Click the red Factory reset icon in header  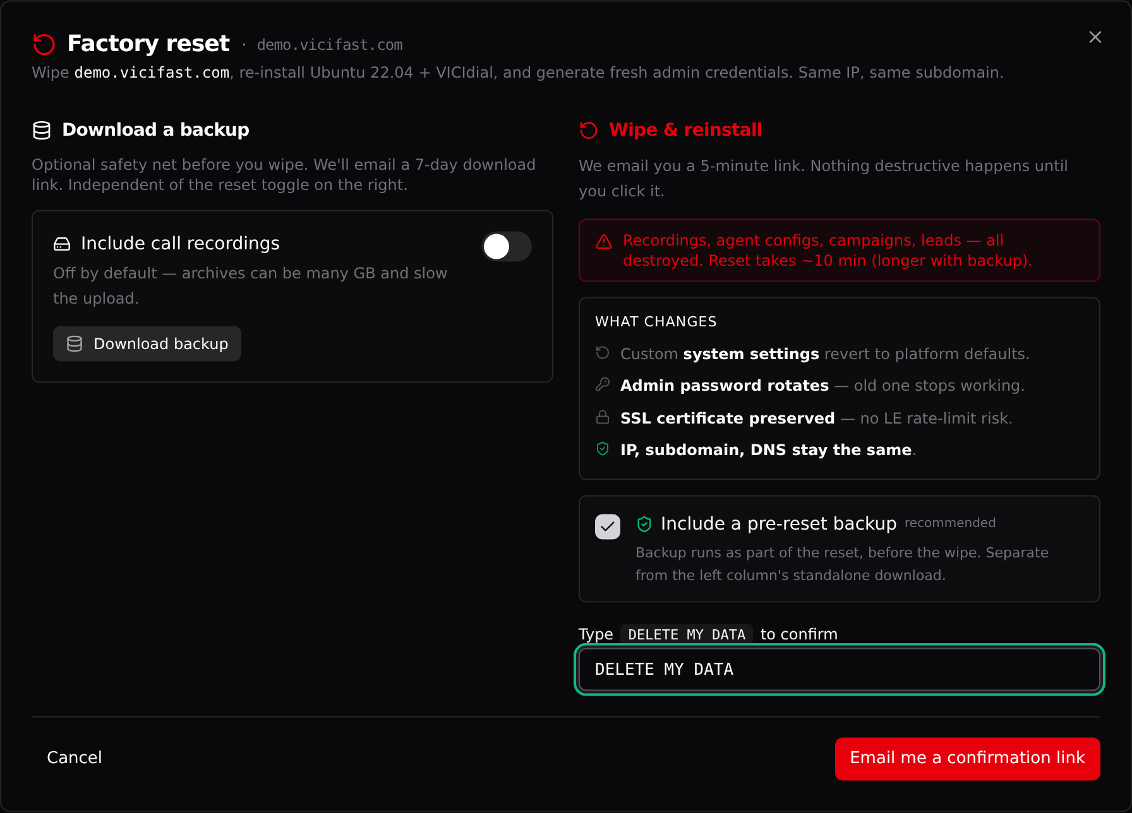44,44
